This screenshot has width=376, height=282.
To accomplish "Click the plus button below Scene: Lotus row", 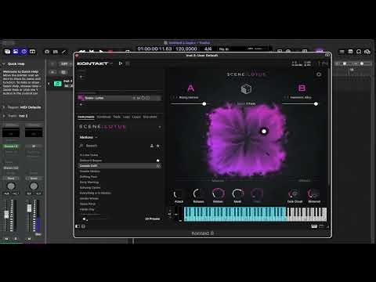I will [81, 105].
